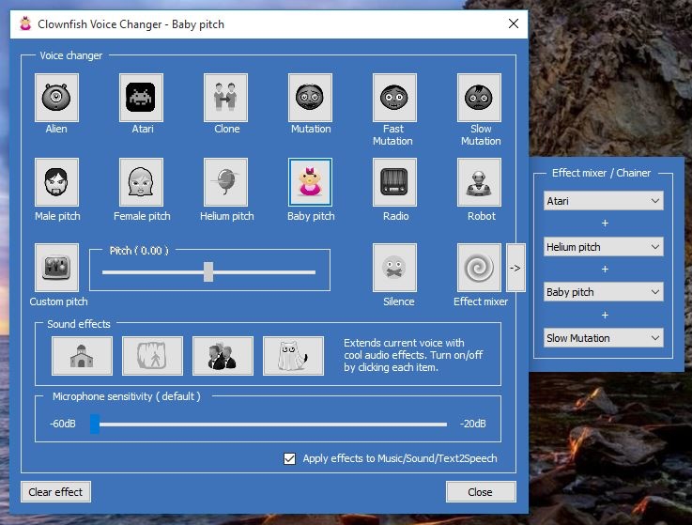Select the Robot voice effect
Image resolution: width=692 pixels, height=525 pixels.
(479, 182)
